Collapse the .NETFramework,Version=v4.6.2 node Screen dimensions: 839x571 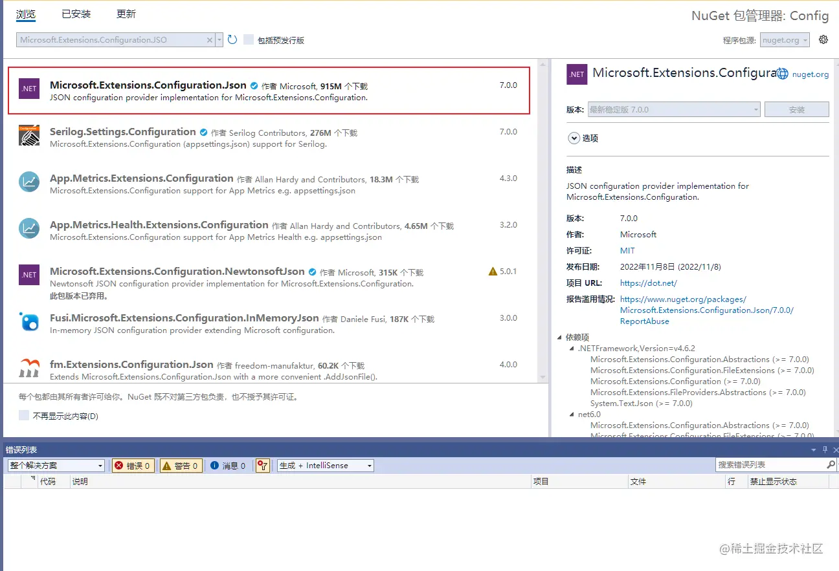click(x=572, y=348)
